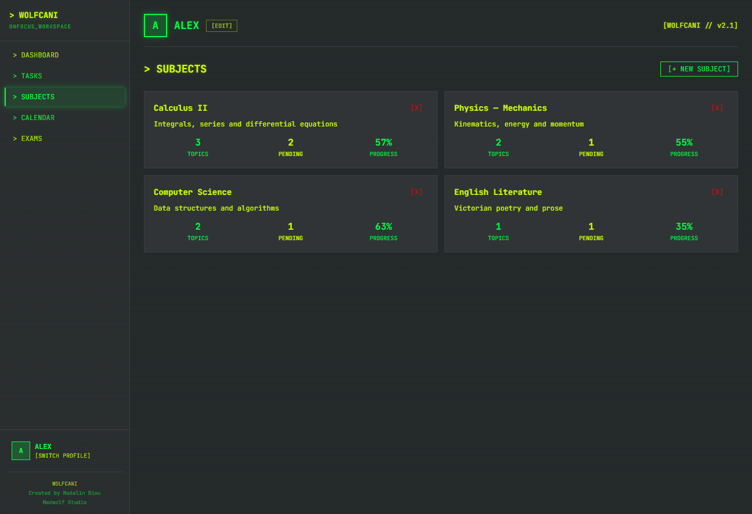This screenshot has width=752, height=514.
Task: Click the 55% progress value
Action: click(x=684, y=143)
